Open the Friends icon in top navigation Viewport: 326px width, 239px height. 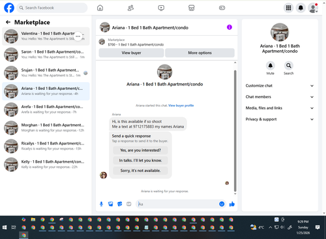pos(130,8)
